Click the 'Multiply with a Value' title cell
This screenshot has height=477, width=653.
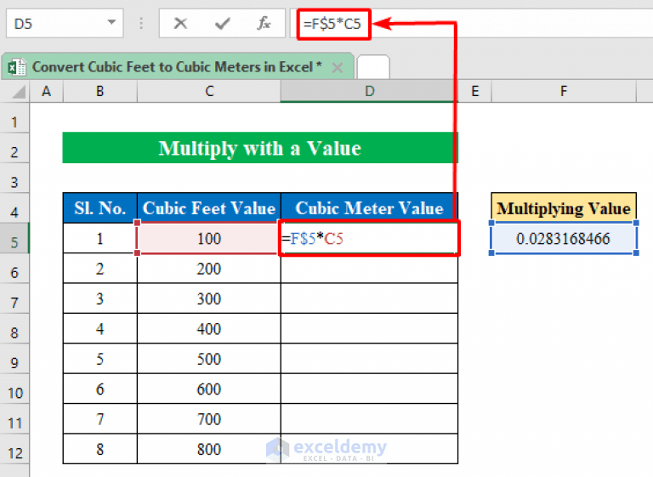(260, 148)
